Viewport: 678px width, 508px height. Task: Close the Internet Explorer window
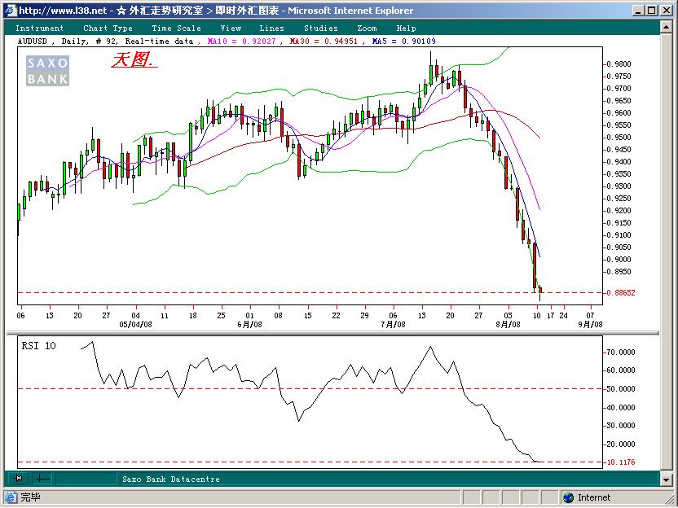667,11
